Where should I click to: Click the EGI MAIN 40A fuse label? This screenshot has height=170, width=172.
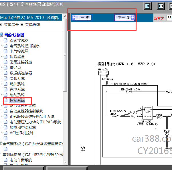tap(118, 112)
